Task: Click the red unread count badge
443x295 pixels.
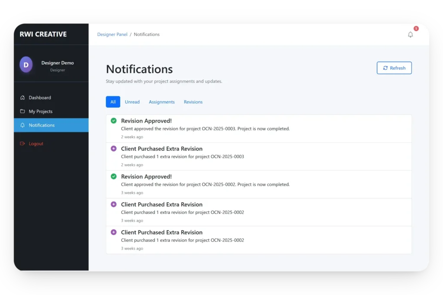Action: 416,29
